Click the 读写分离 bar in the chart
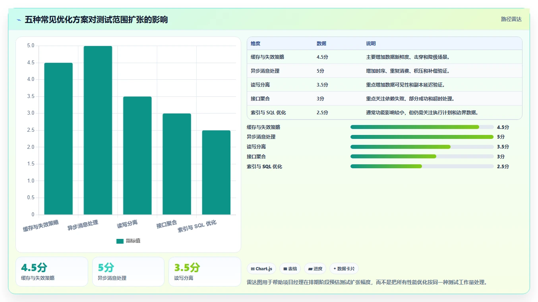 click(137, 156)
